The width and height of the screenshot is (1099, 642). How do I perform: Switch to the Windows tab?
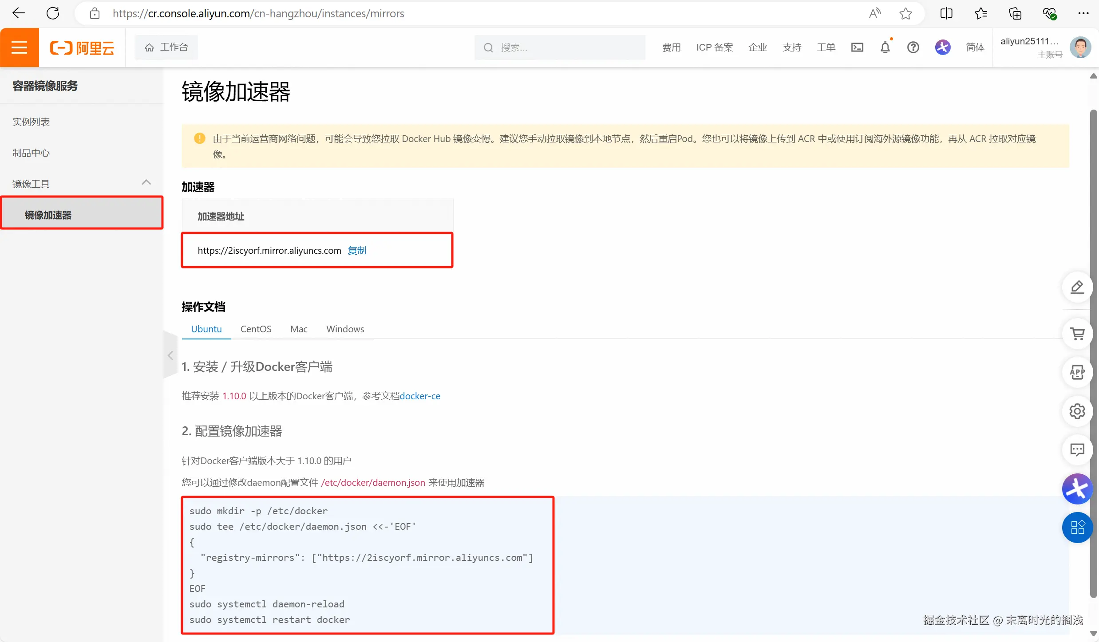[x=345, y=329]
